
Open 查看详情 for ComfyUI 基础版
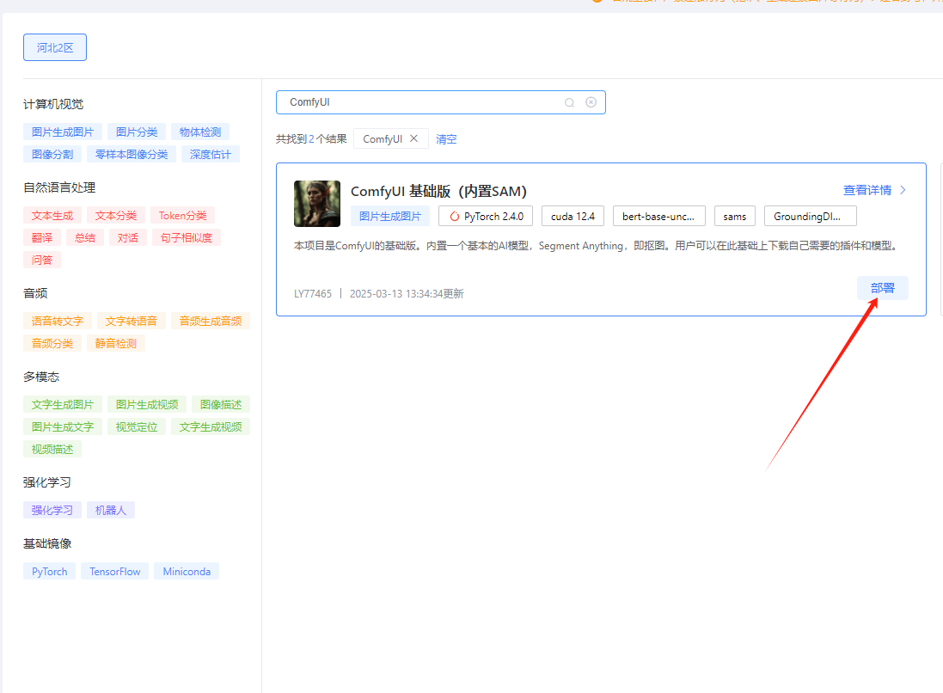click(866, 190)
